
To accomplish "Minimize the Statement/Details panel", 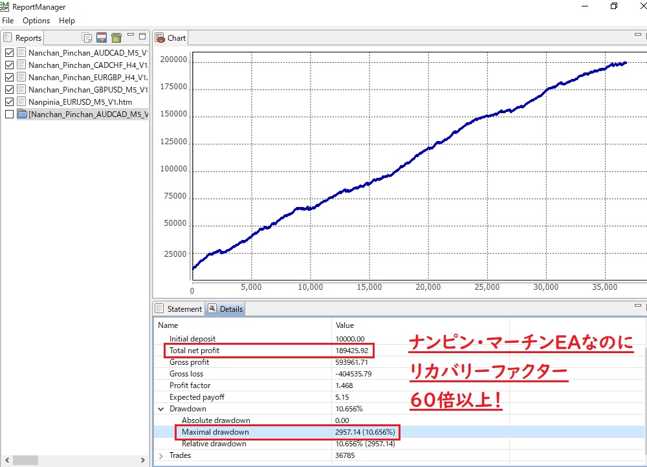I will click(x=637, y=306).
